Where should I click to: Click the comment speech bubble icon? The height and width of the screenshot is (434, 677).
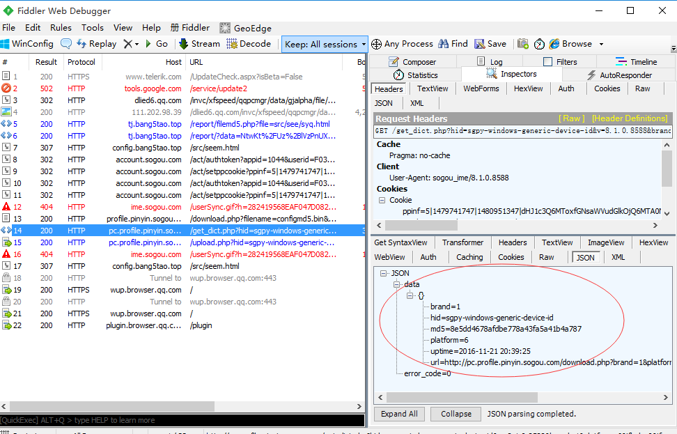tap(66, 44)
